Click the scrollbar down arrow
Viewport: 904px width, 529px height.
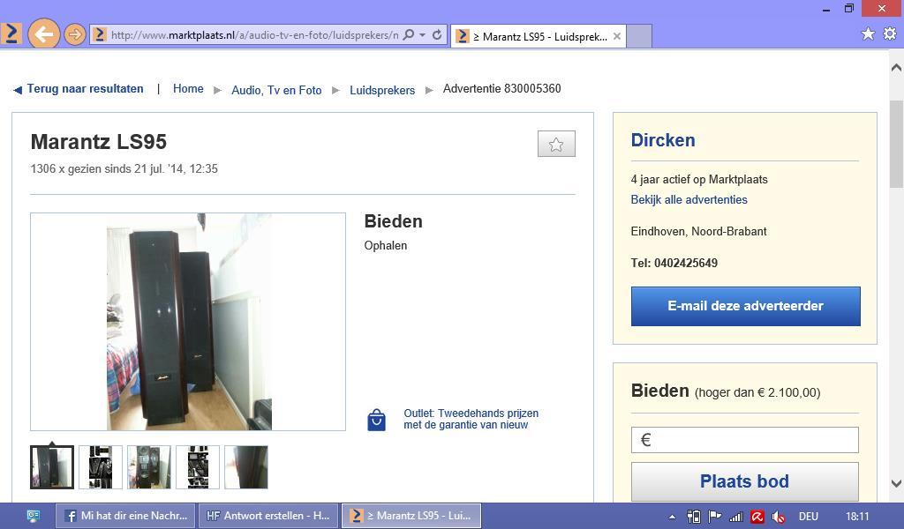tap(896, 483)
